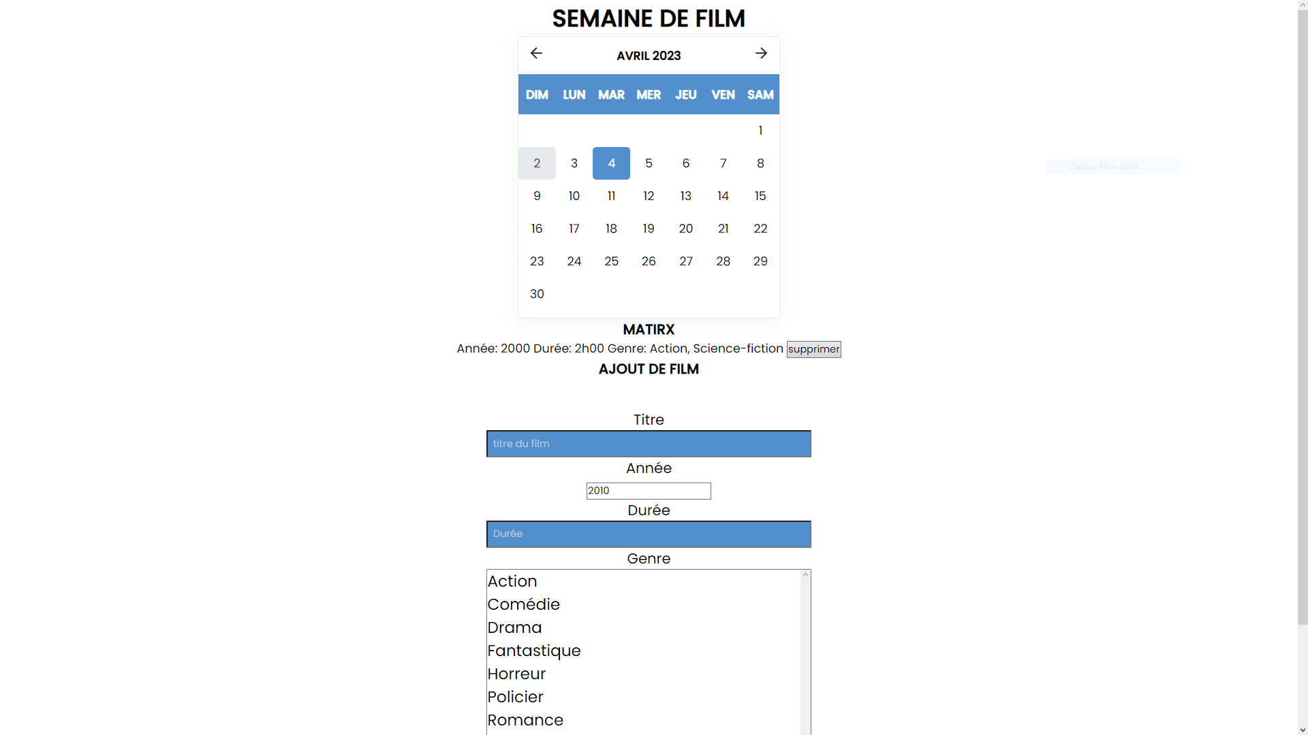Go to previous month with left arrow
Image resolution: width=1308 pixels, height=735 pixels.
536,53
